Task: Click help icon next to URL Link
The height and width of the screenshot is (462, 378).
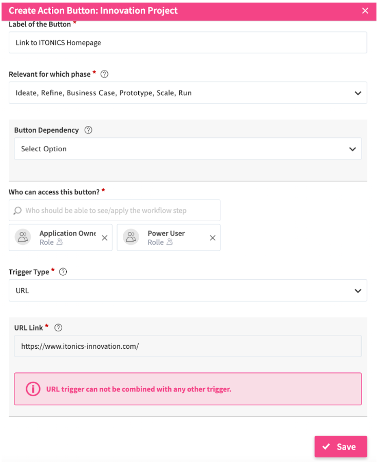Action: 58,328
